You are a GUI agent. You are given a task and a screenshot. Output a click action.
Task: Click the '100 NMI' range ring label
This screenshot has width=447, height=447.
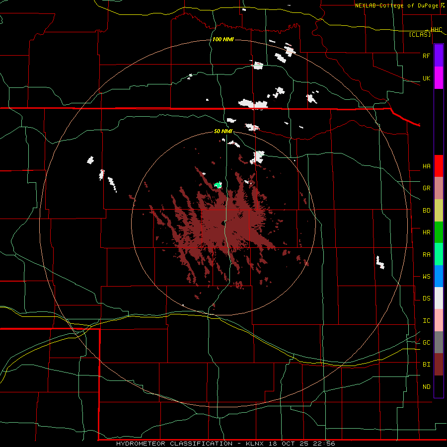223,39
